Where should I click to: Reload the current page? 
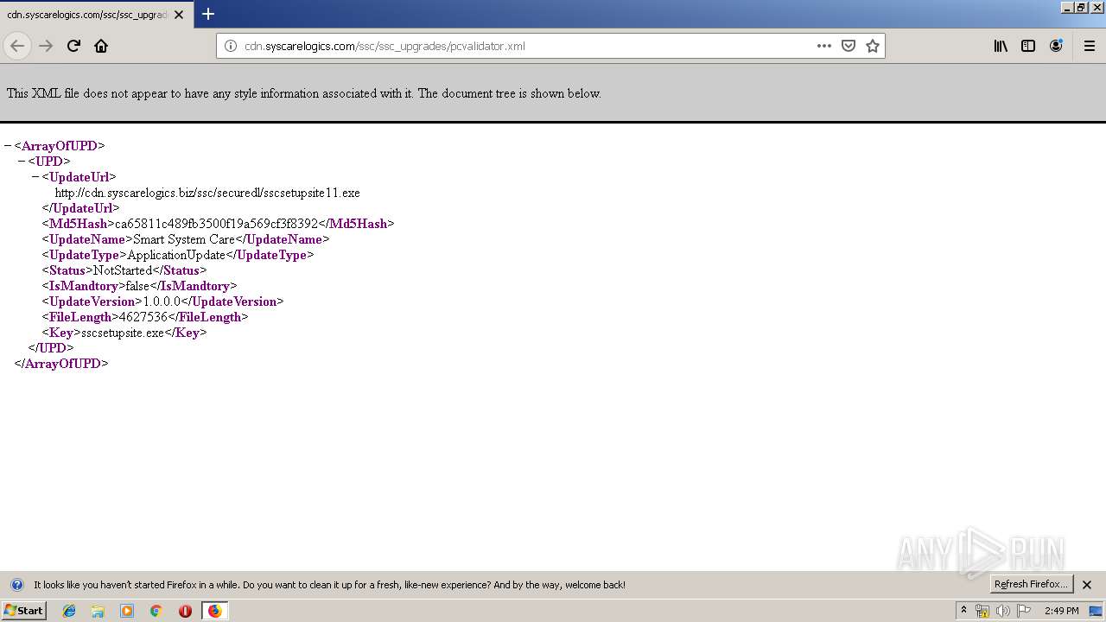(73, 46)
